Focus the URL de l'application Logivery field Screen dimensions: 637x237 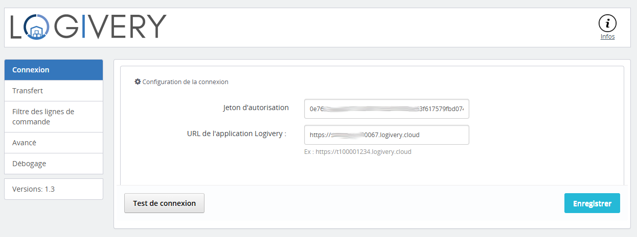[x=386, y=135]
